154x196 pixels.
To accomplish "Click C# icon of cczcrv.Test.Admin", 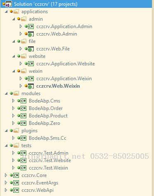I will pos(23,153).
